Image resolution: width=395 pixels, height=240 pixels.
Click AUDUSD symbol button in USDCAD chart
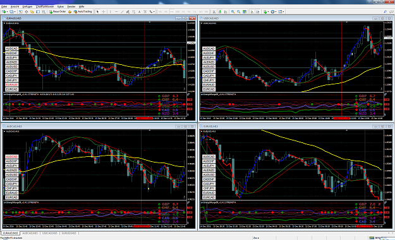[209, 67]
